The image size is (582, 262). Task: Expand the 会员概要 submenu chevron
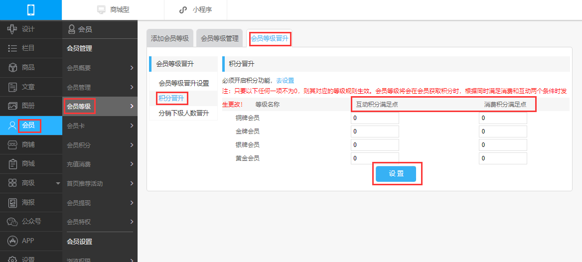(132, 68)
